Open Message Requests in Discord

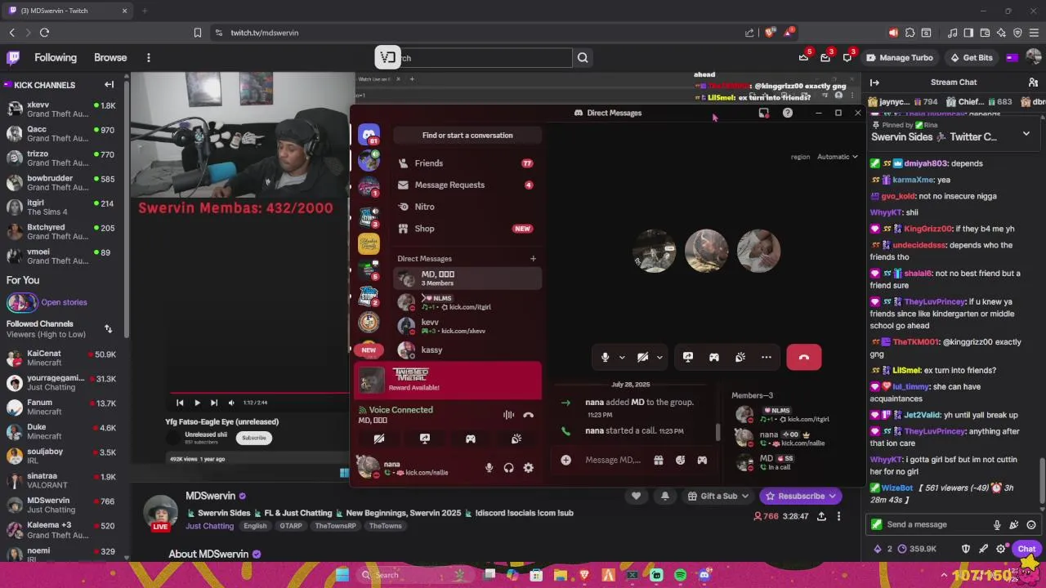(x=466, y=185)
